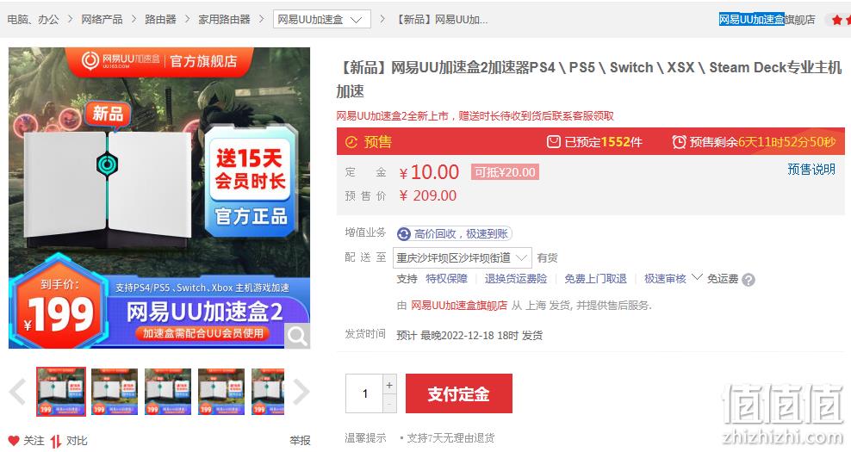Screen dimensions: 851x452
Task: Click the 举报 report link
Action: click(300, 441)
